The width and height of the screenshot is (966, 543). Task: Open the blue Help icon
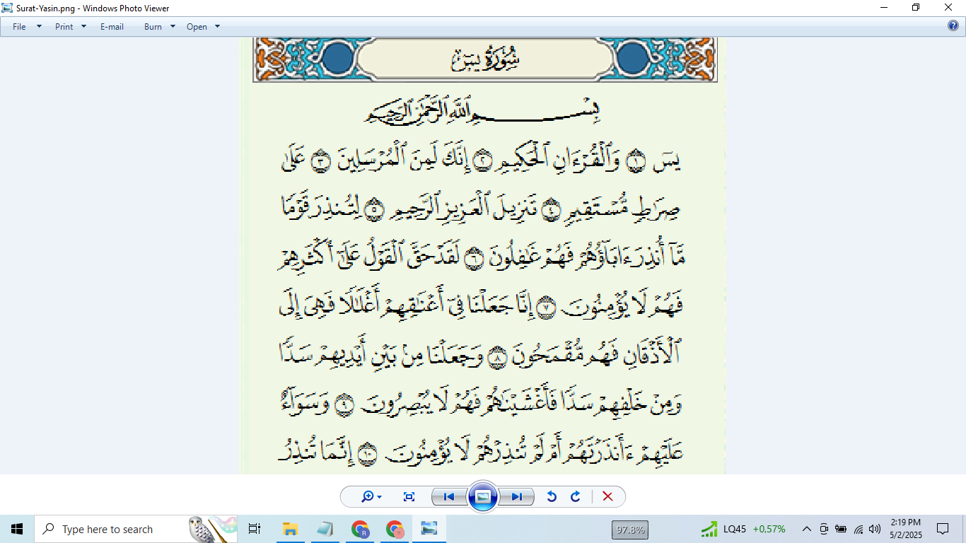click(953, 26)
